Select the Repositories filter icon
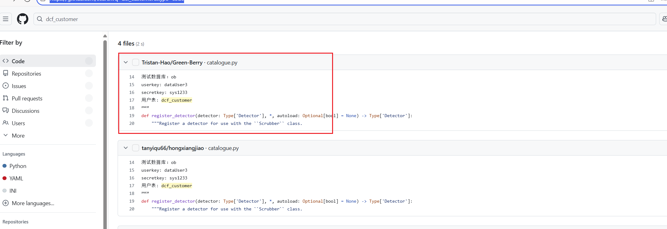The width and height of the screenshot is (667, 229). click(x=6, y=73)
